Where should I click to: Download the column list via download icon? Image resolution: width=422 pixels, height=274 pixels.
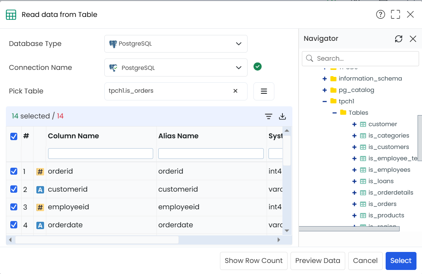pyautogui.click(x=282, y=116)
